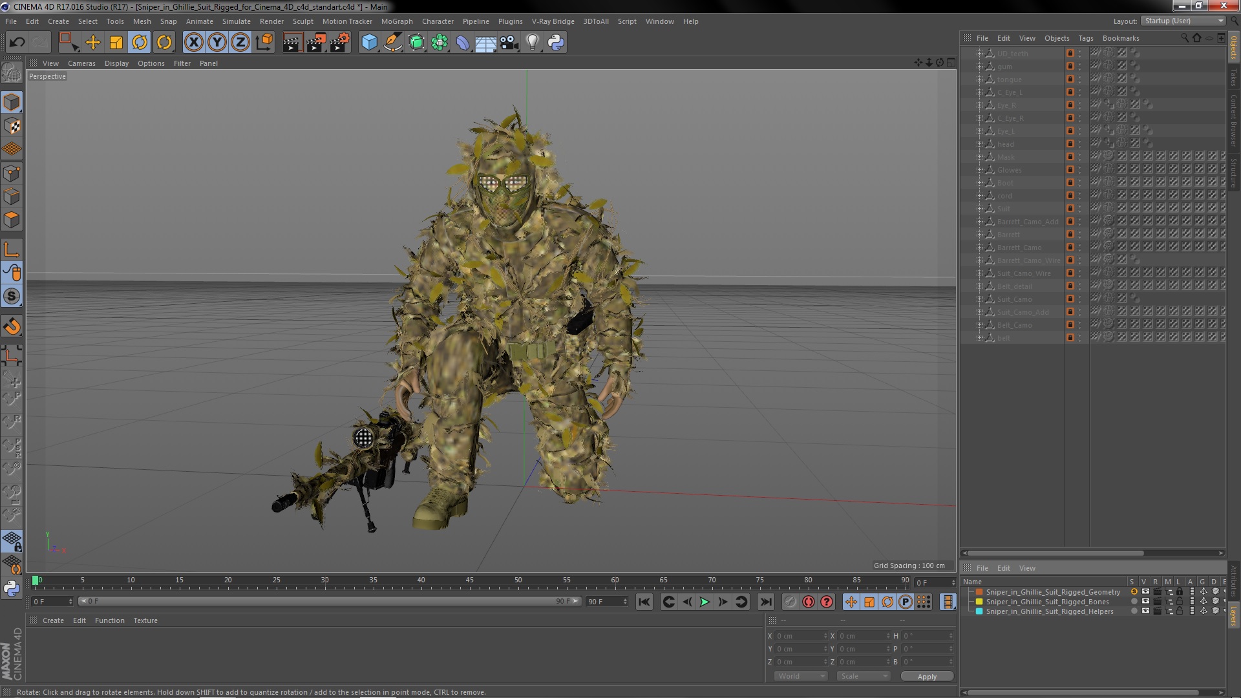Toggle snap magnet icon
1241x698 pixels.
pos(12,326)
